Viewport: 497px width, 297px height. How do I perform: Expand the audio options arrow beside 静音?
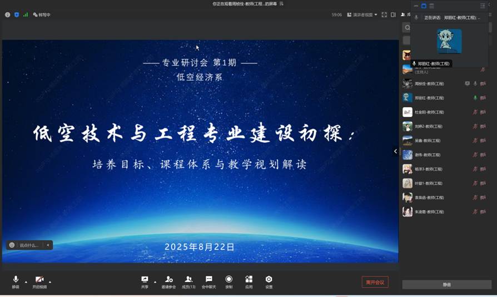point(26,281)
